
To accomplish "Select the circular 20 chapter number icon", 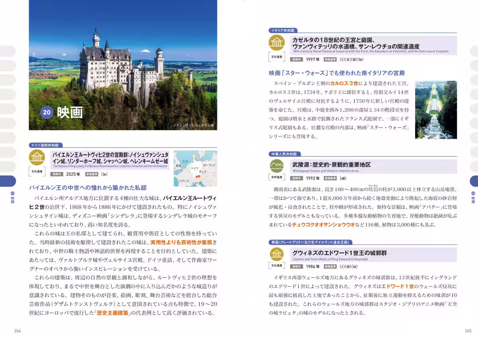I will point(47,112).
